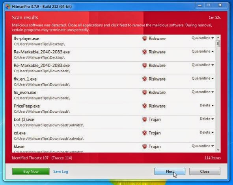Click the Trojan shield icon for bot (3).exe
Image resolution: width=233 pixels, height=185 pixels.
[x=145, y=119]
